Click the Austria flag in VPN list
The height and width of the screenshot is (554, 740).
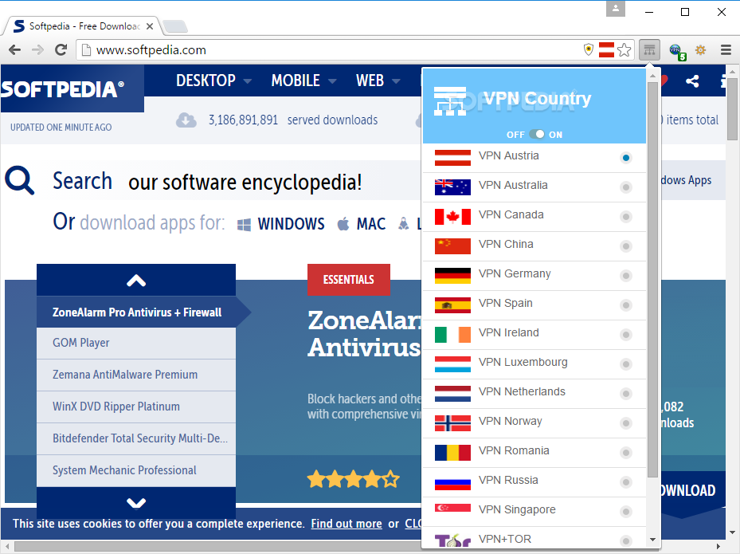(x=452, y=158)
